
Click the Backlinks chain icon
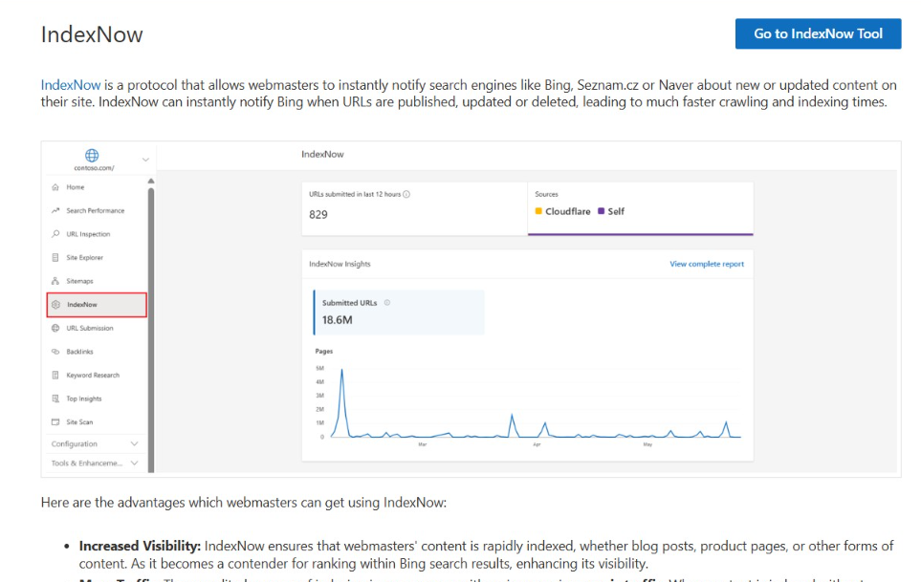click(55, 352)
